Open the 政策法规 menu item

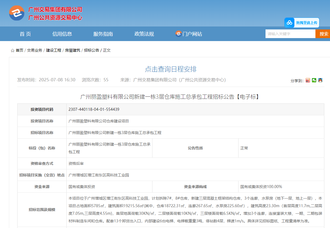coord(144,34)
